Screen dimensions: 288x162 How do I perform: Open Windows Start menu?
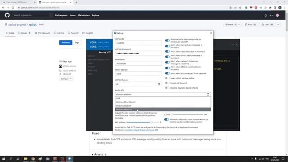(4, 159)
